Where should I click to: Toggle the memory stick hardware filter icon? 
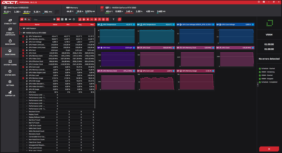click(x=70, y=19)
